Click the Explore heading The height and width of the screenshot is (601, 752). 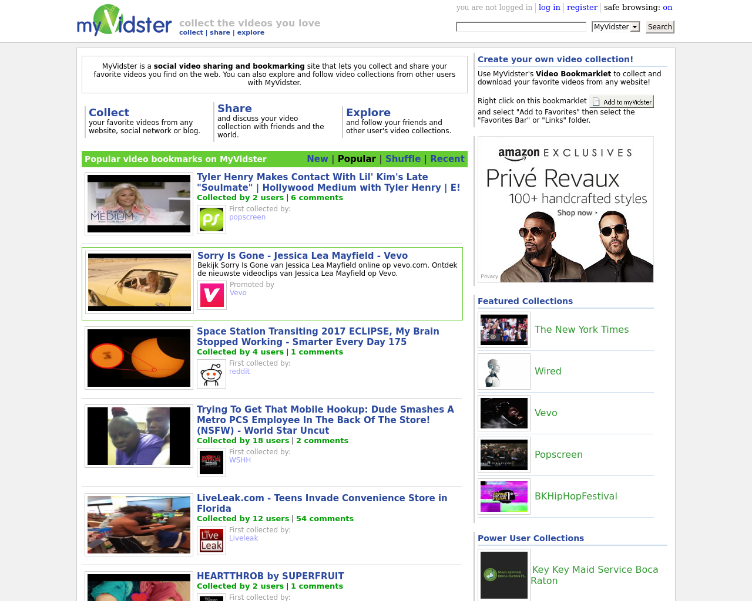click(x=368, y=113)
